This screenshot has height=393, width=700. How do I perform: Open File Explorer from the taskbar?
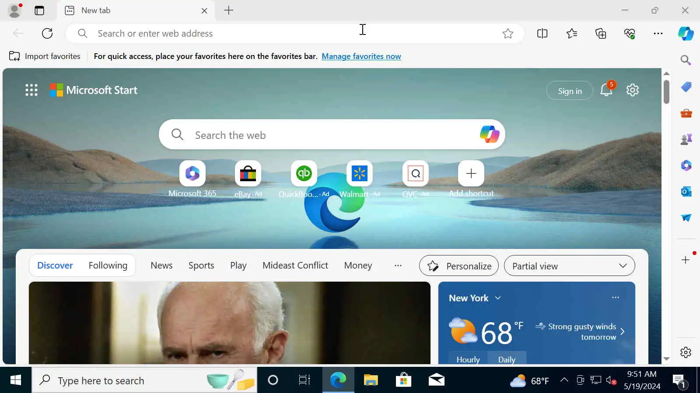pos(371,380)
